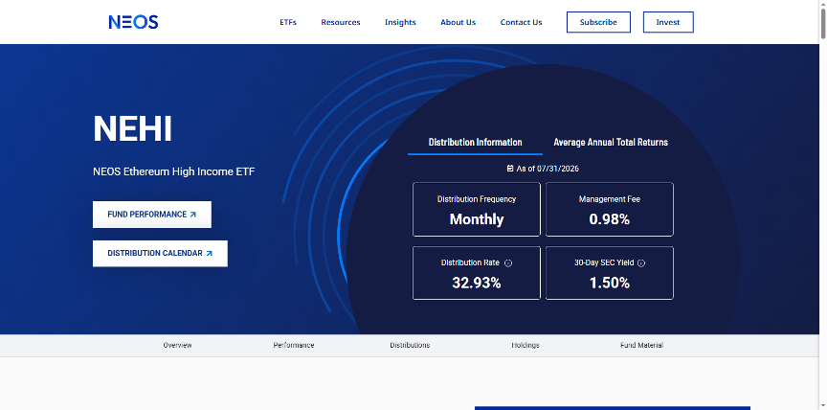Click the Distribution Frequency label
This screenshot has width=827, height=410.
pos(477,199)
